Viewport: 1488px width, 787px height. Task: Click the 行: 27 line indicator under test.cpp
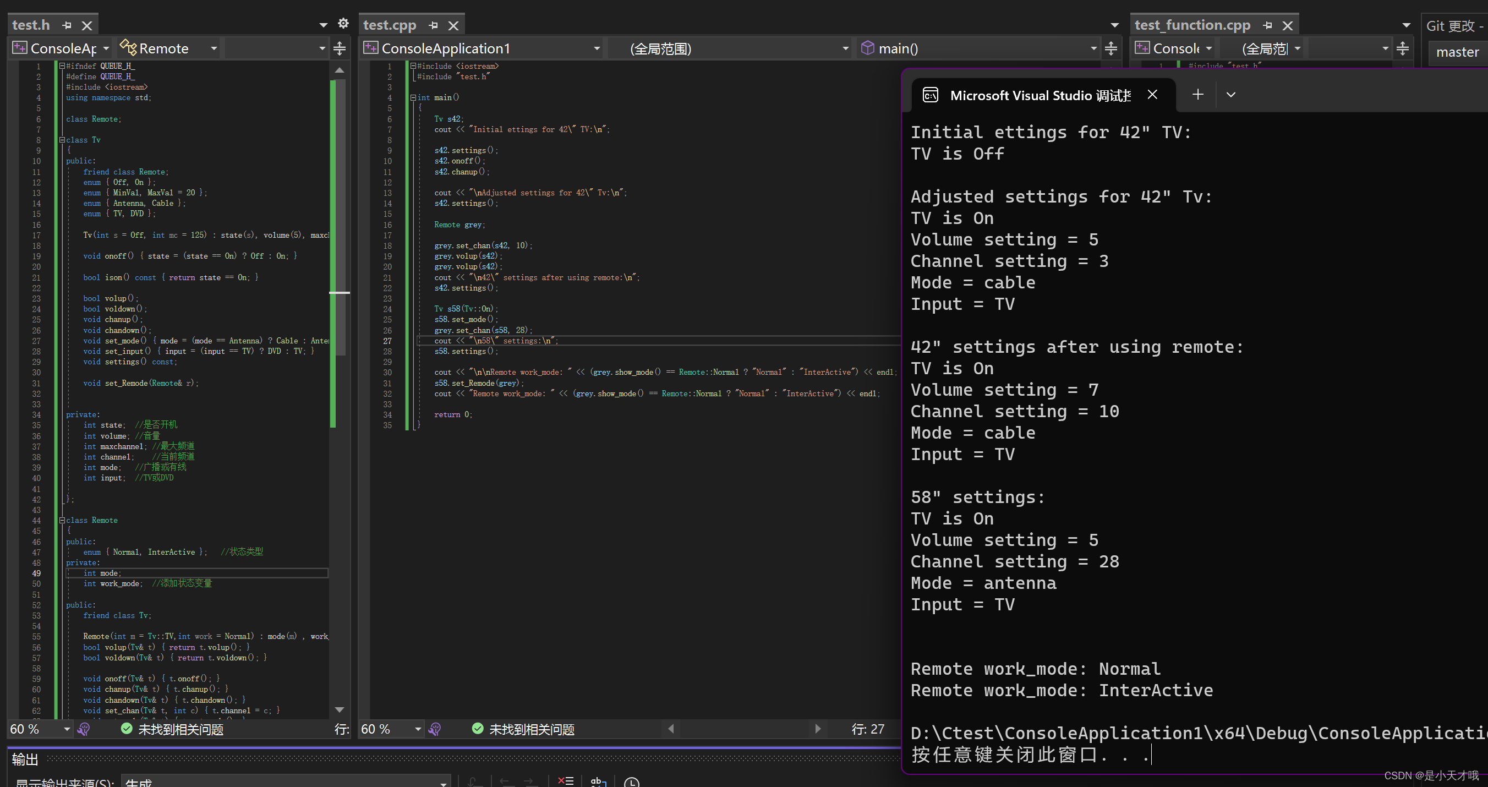click(868, 729)
